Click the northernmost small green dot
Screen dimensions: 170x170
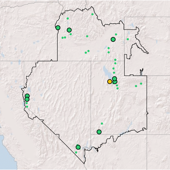(92, 14)
